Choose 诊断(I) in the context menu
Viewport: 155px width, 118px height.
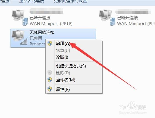(x=62, y=57)
